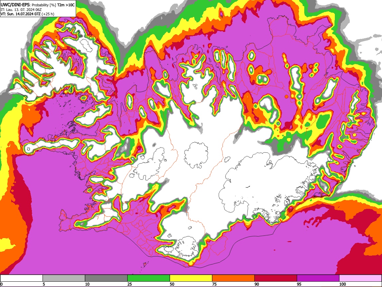Click the legend value '50'
Viewport: 382px width, 287px height.
click(x=172, y=284)
